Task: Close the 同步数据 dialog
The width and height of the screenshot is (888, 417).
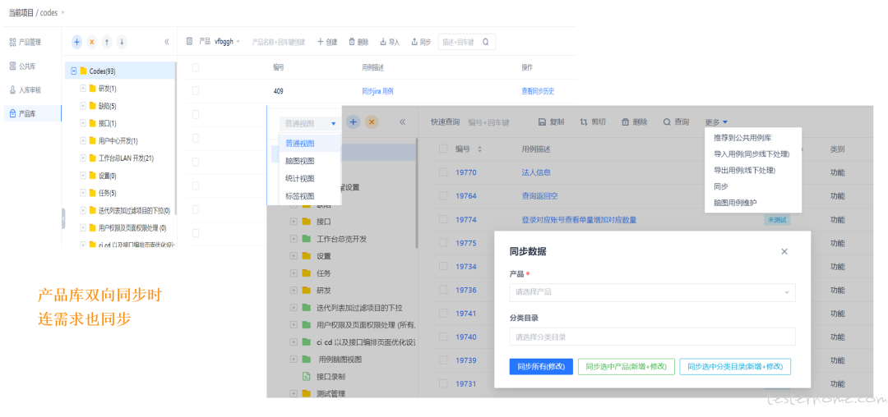Action: (784, 251)
